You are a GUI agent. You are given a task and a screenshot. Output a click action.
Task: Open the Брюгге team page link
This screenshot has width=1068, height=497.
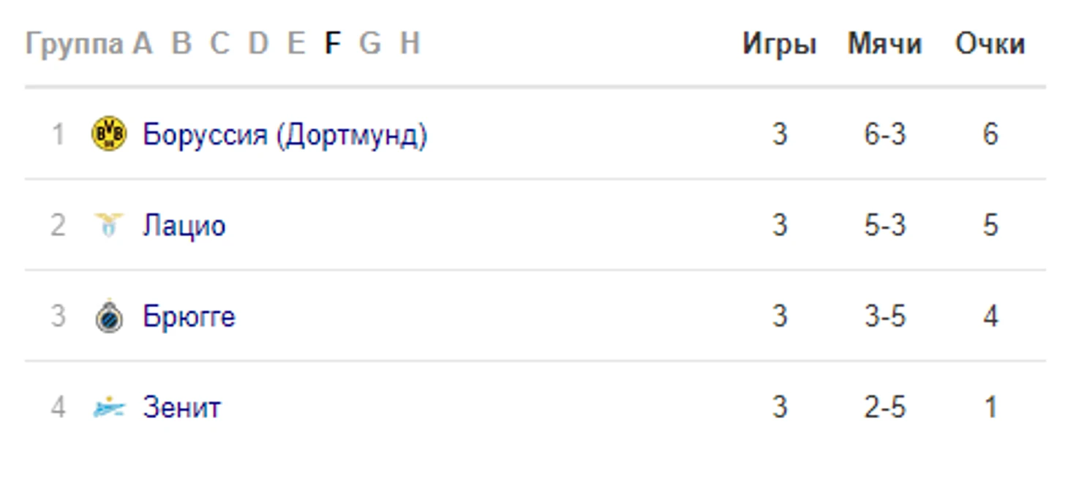189,317
